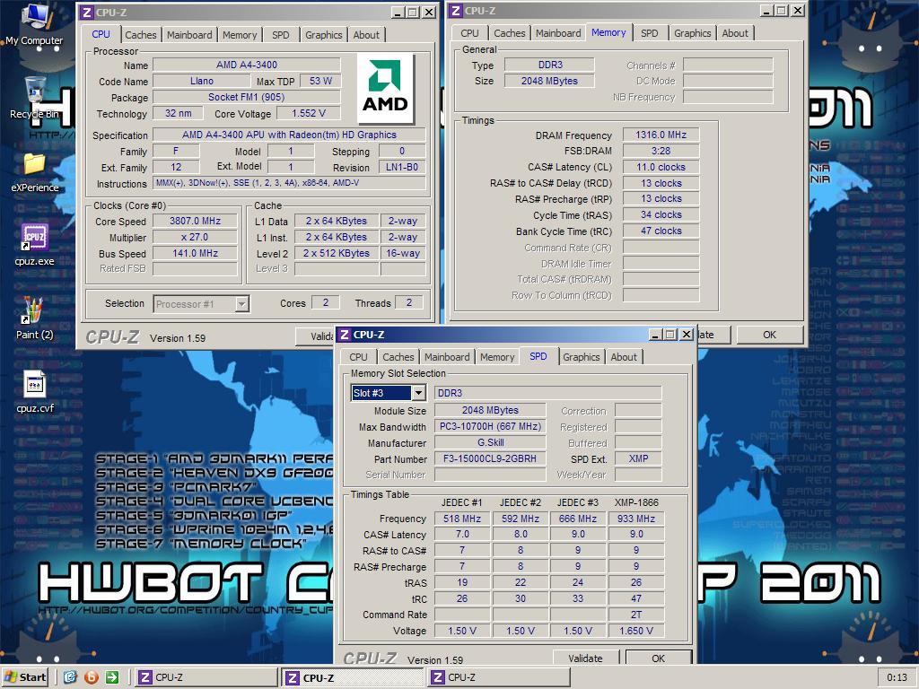The height and width of the screenshot is (689, 919).
Task: Click the CPU-Z logo icon in SPD title bar
Action: tap(345, 335)
